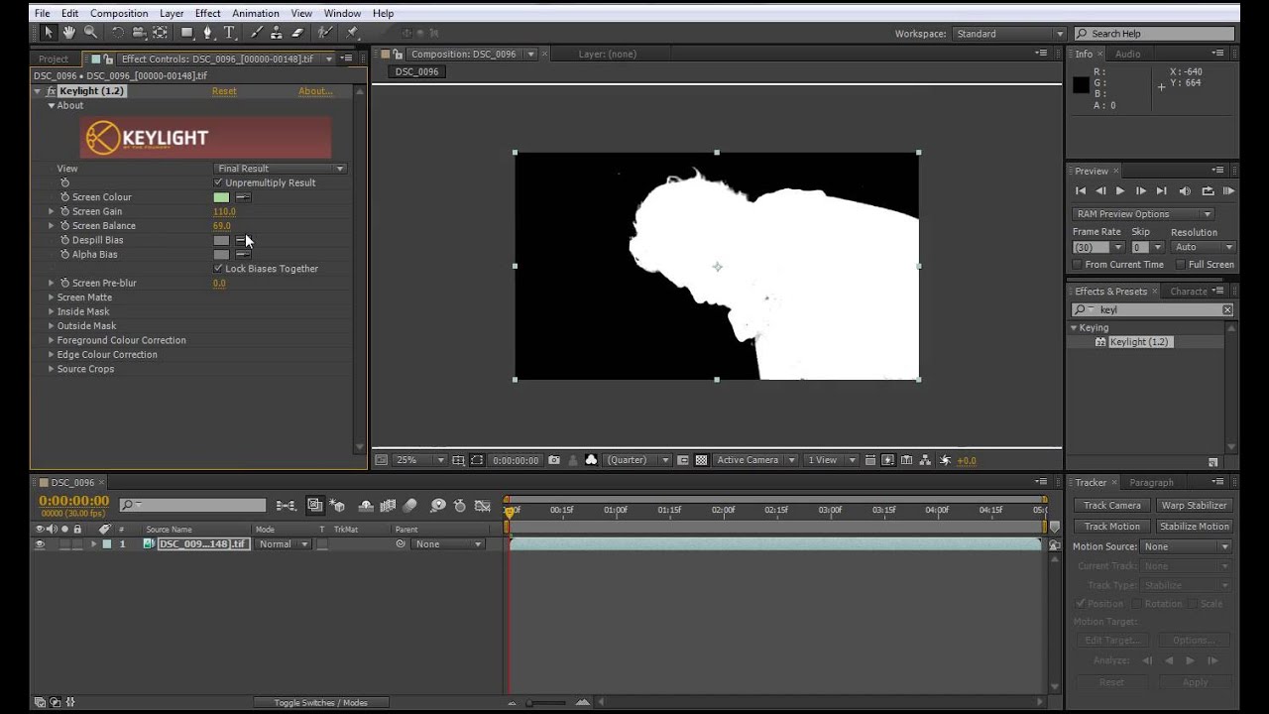
Task: Select the Pen tool
Action: coord(208,33)
